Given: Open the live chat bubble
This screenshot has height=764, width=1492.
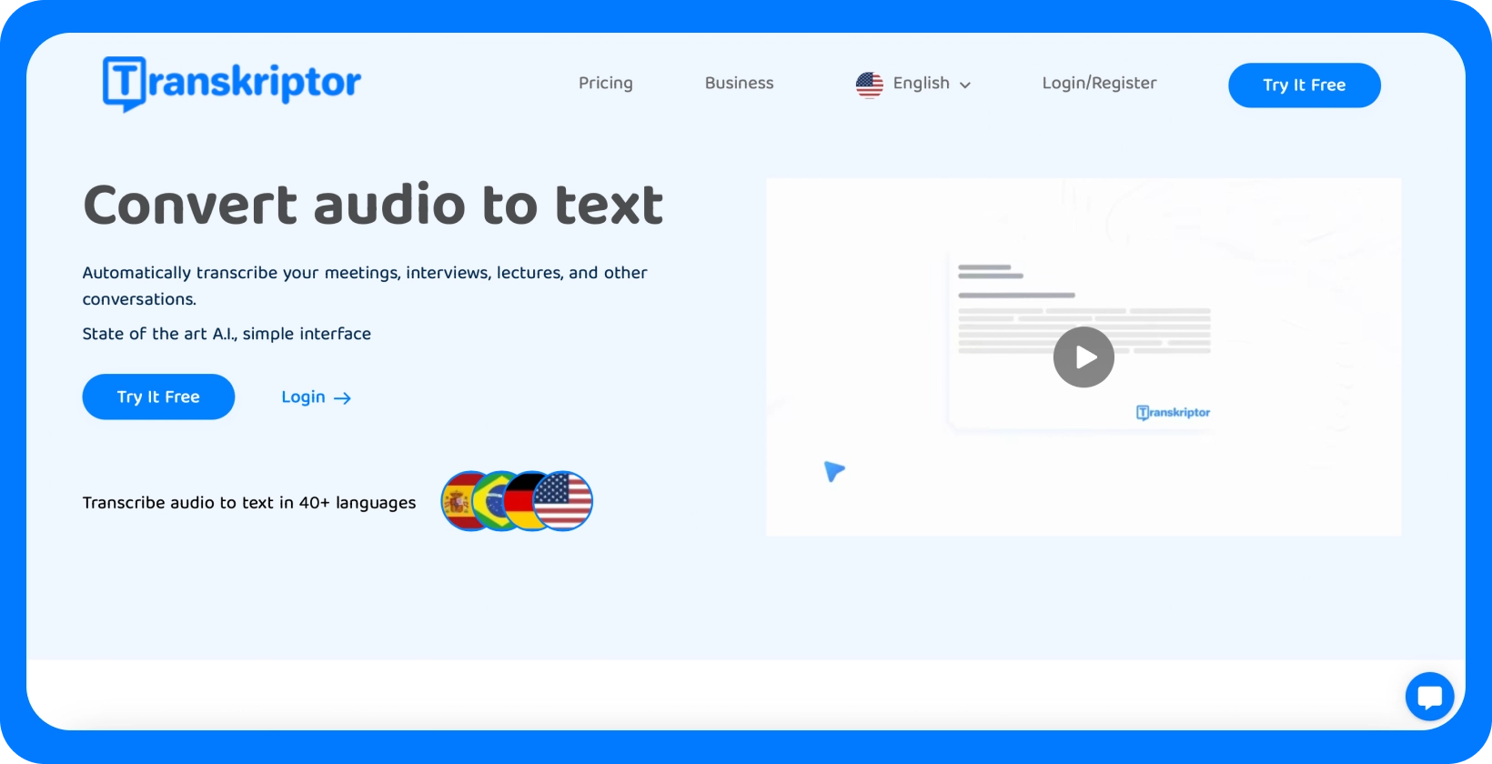Looking at the screenshot, I should tap(1429, 697).
